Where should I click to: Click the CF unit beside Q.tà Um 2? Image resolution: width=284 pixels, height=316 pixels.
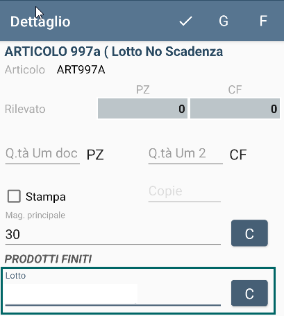tap(238, 155)
